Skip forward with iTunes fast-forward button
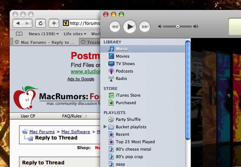Viewport: 241px width, 167px height. point(145,26)
